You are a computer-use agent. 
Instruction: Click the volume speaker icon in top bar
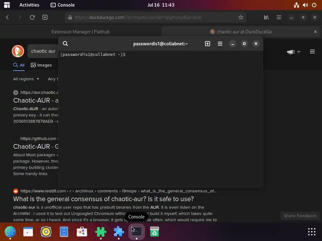305,5
